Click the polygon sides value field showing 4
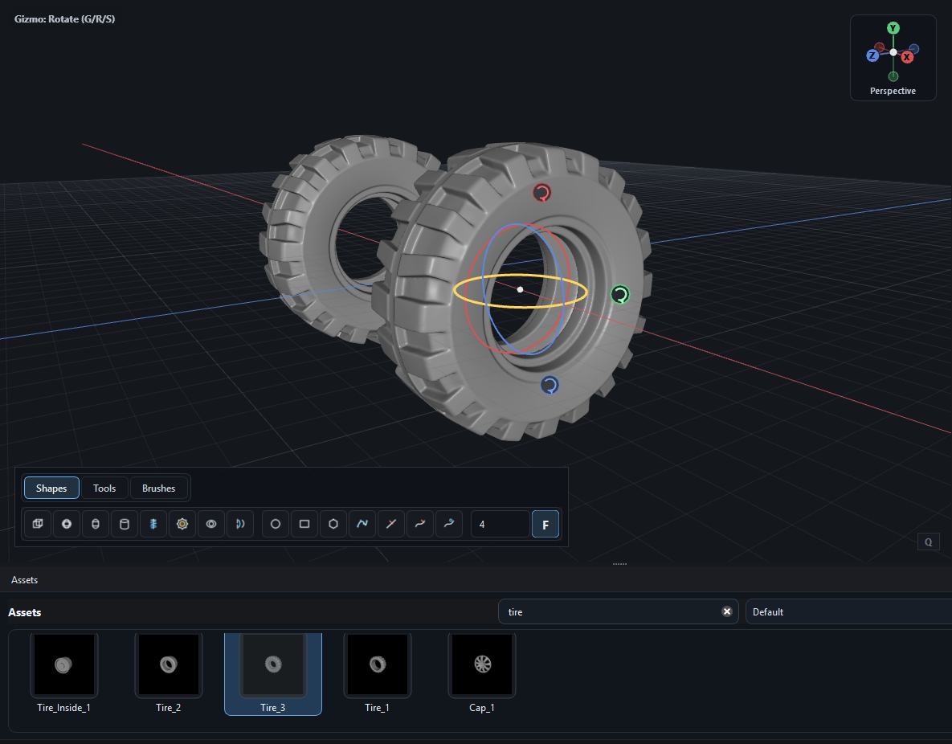This screenshot has height=744, width=952. point(501,524)
